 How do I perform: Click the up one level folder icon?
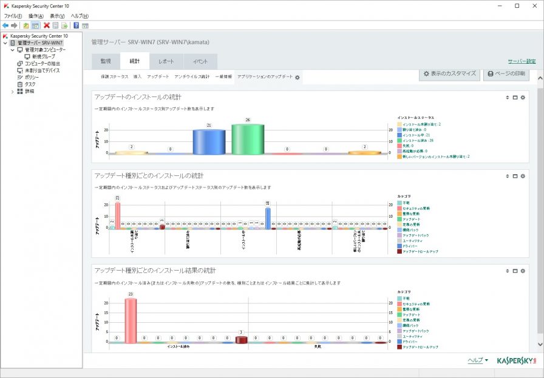(26, 25)
